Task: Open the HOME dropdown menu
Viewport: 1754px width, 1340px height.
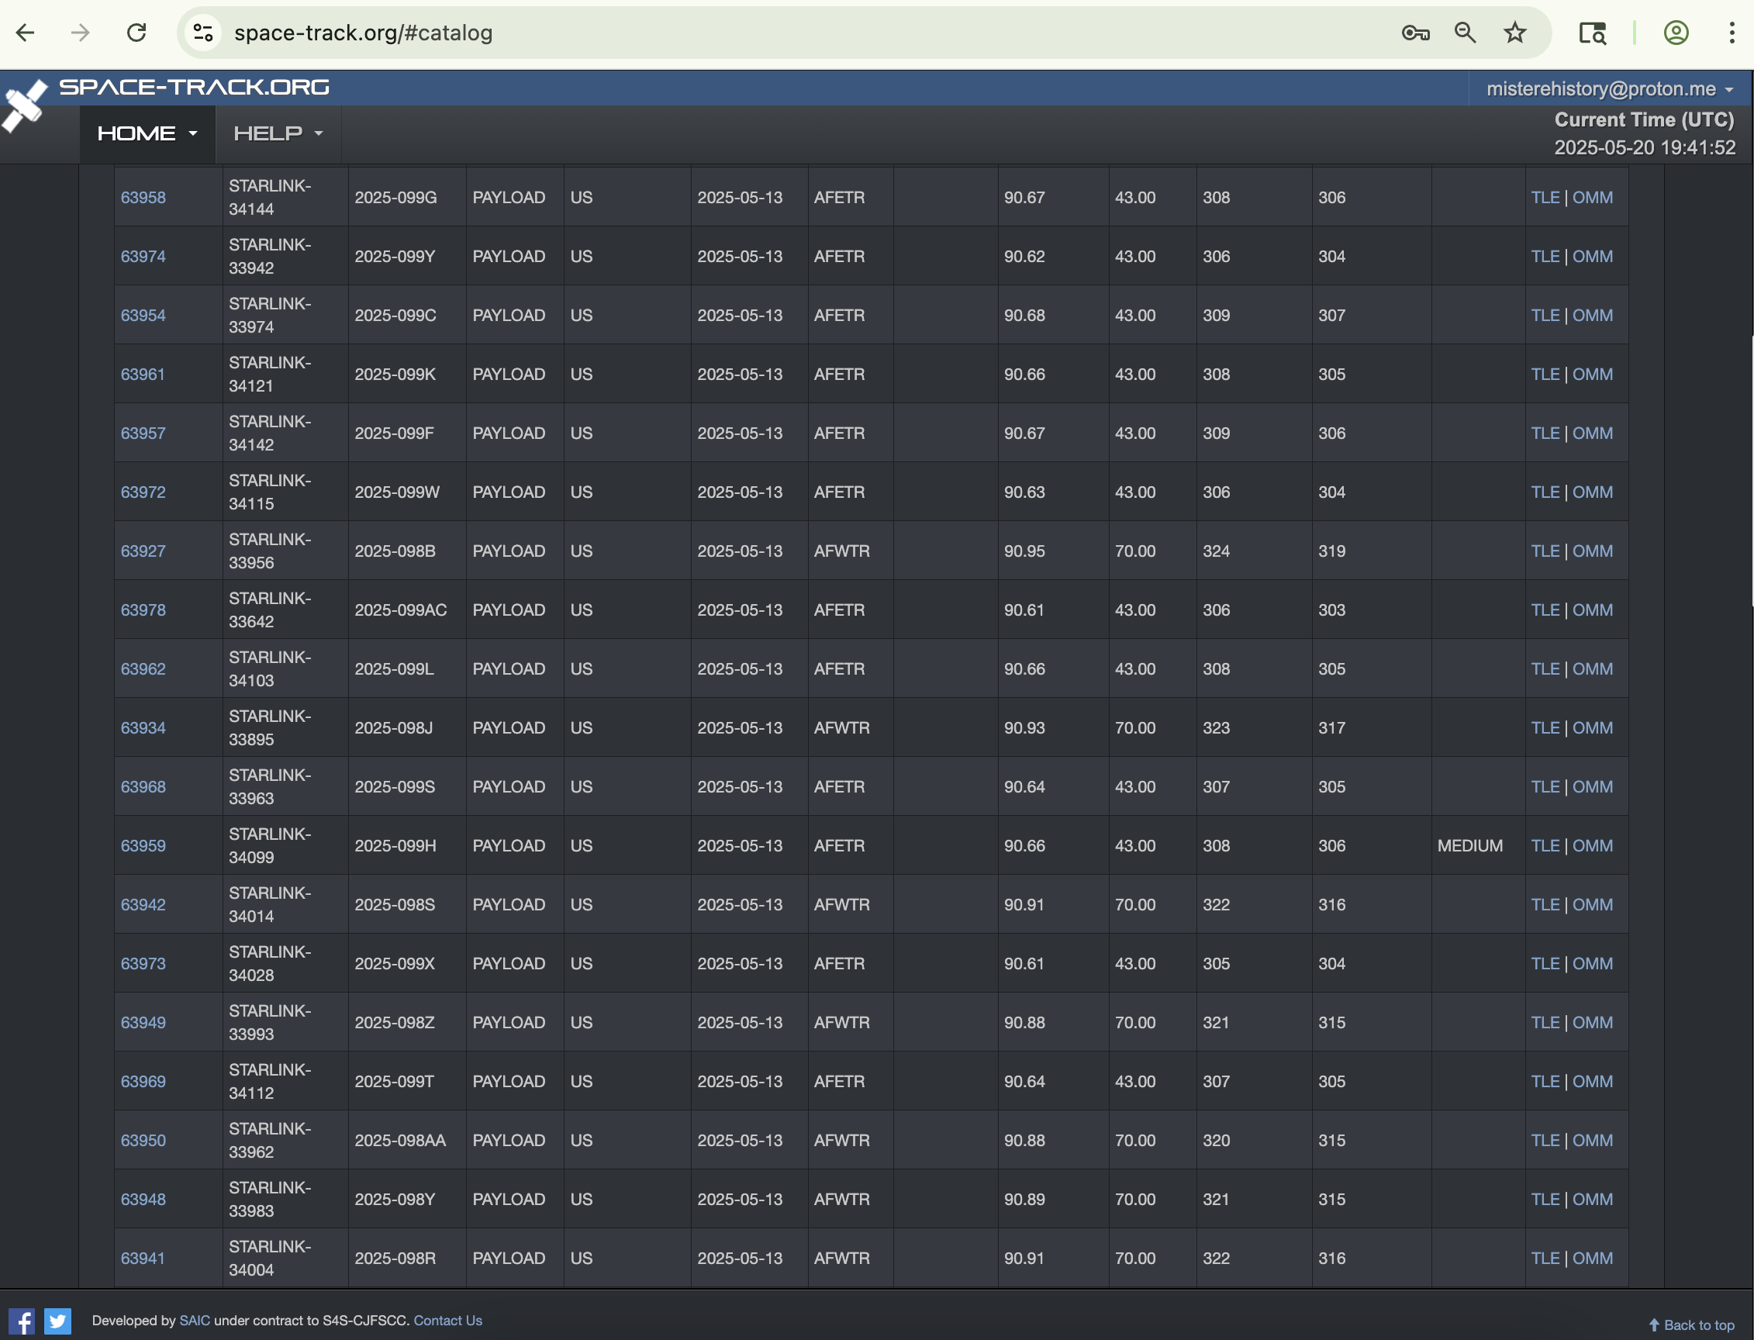Action: tap(147, 134)
